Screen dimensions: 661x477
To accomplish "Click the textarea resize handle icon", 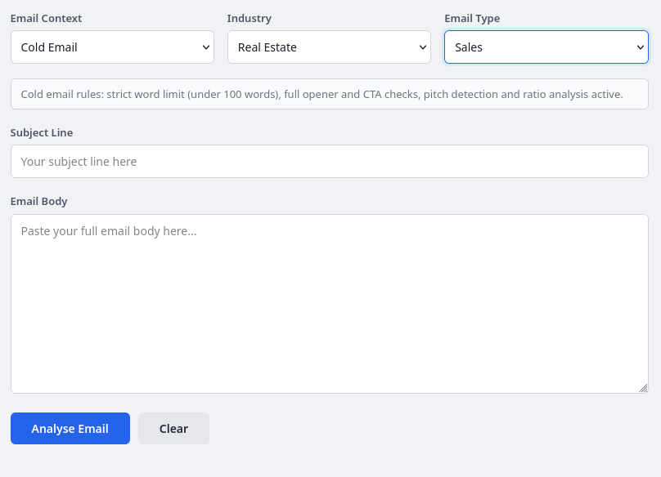I will pos(643,386).
